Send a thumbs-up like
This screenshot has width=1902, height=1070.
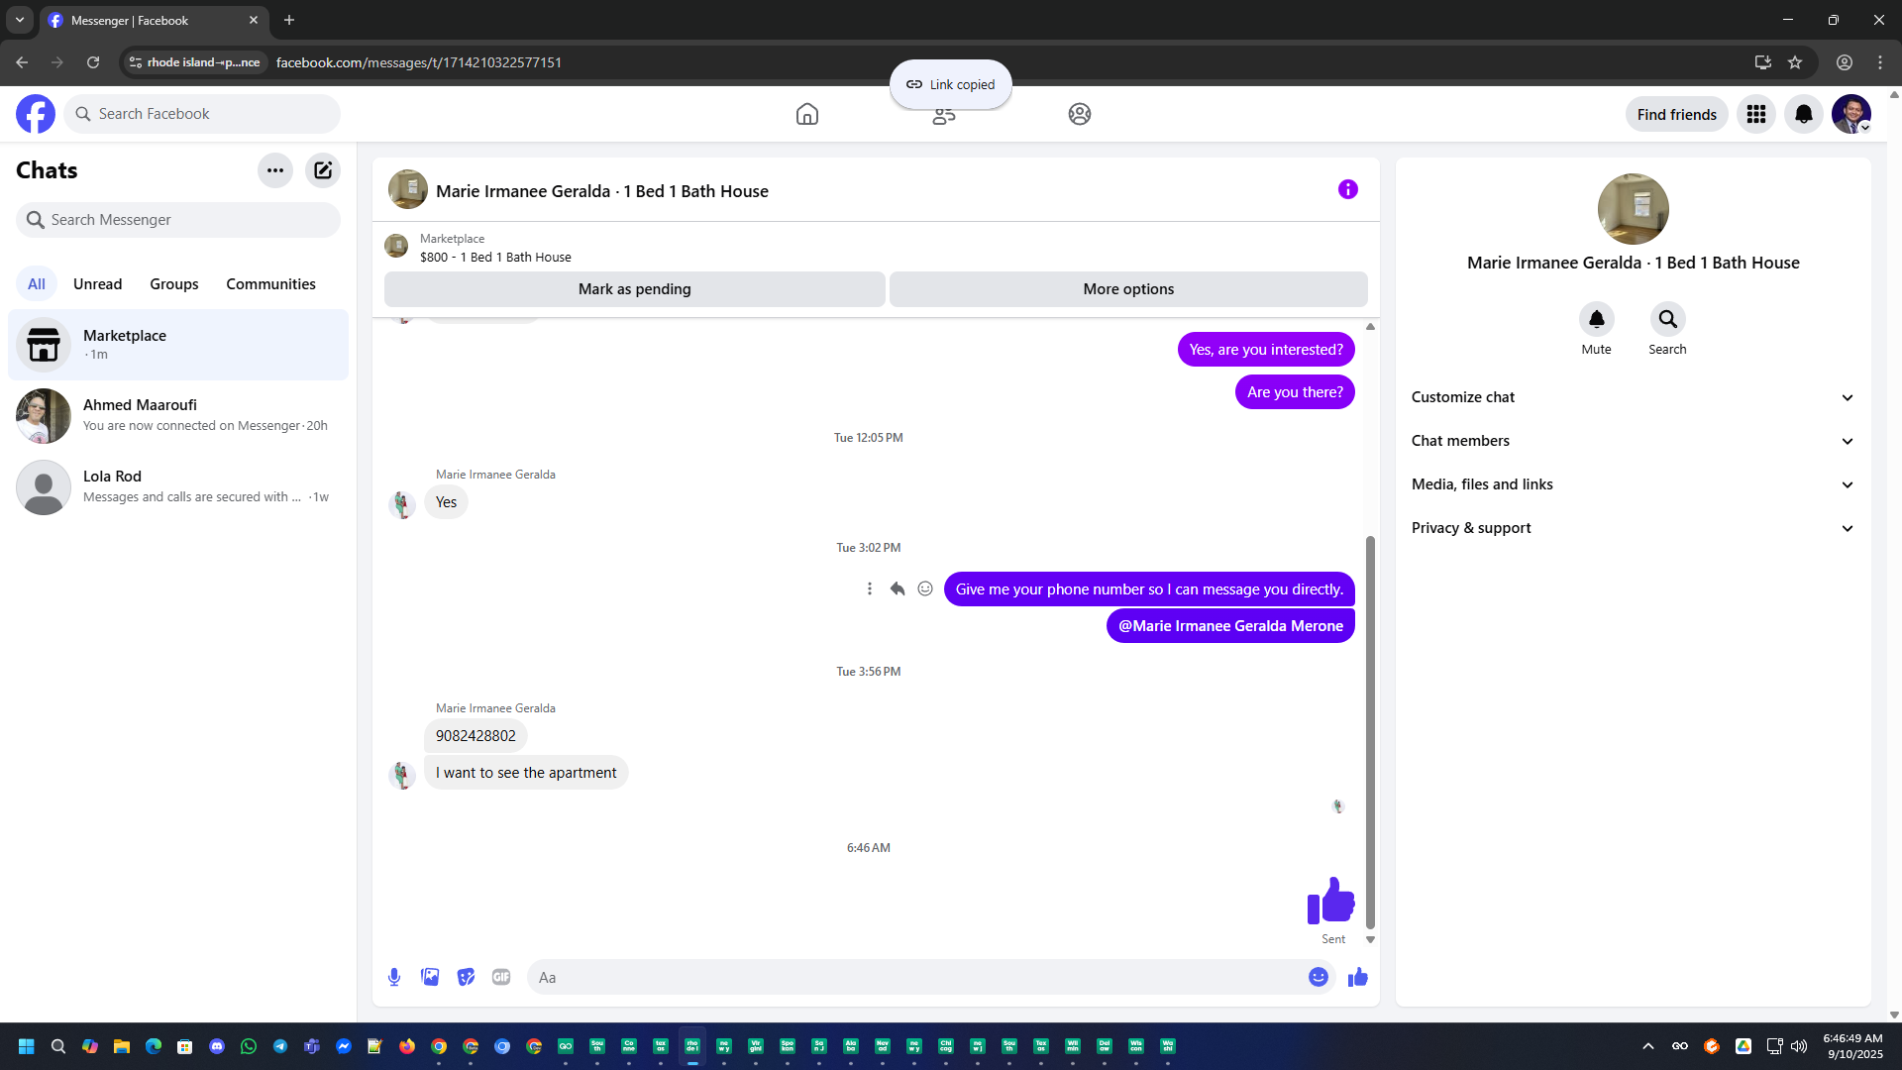(1357, 977)
